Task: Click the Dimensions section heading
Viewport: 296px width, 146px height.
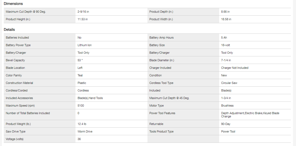Action: pyautogui.click(x=13, y=4)
